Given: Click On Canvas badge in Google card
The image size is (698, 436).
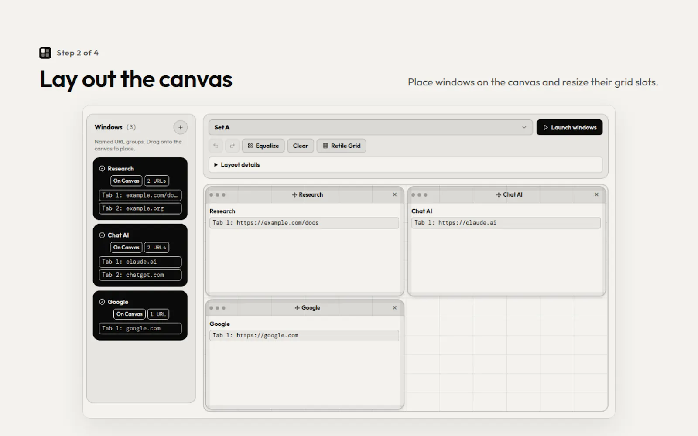Looking at the screenshot, I should [129, 314].
